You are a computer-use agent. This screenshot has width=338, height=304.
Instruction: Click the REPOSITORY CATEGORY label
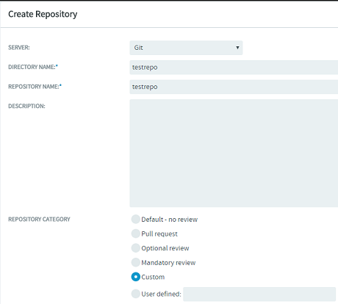tap(39, 219)
